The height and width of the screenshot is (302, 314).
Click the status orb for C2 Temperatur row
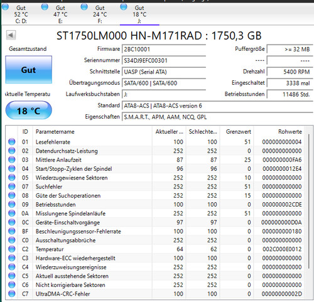[x=12, y=249]
